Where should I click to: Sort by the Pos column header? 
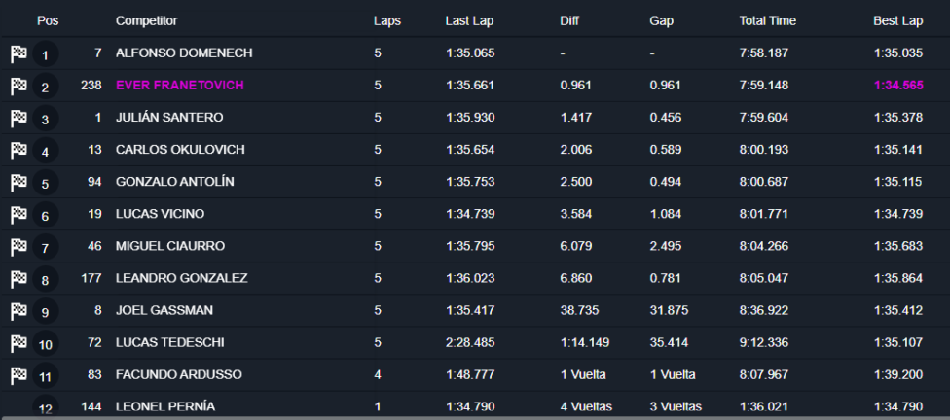(x=47, y=20)
